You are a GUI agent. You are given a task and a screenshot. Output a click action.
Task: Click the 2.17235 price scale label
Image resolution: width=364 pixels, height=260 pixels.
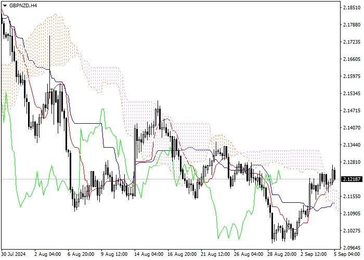(x=352, y=42)
